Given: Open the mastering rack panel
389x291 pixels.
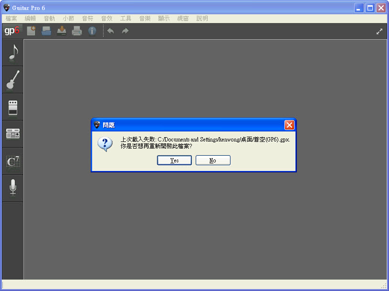Looking at the screenshot, I should coord(13,134).
